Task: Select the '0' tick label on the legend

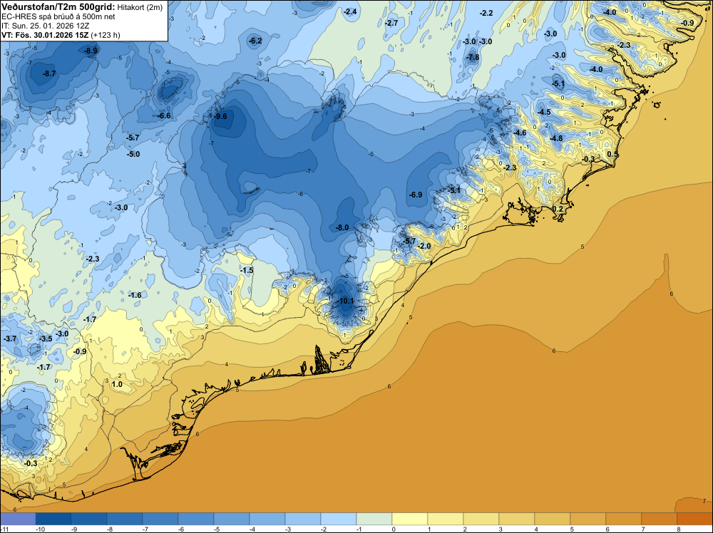Action: pos(392,529)
